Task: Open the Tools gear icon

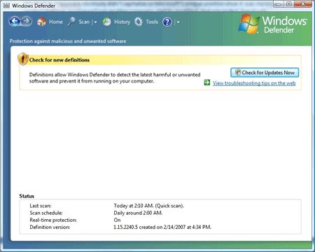Action: 139,22
